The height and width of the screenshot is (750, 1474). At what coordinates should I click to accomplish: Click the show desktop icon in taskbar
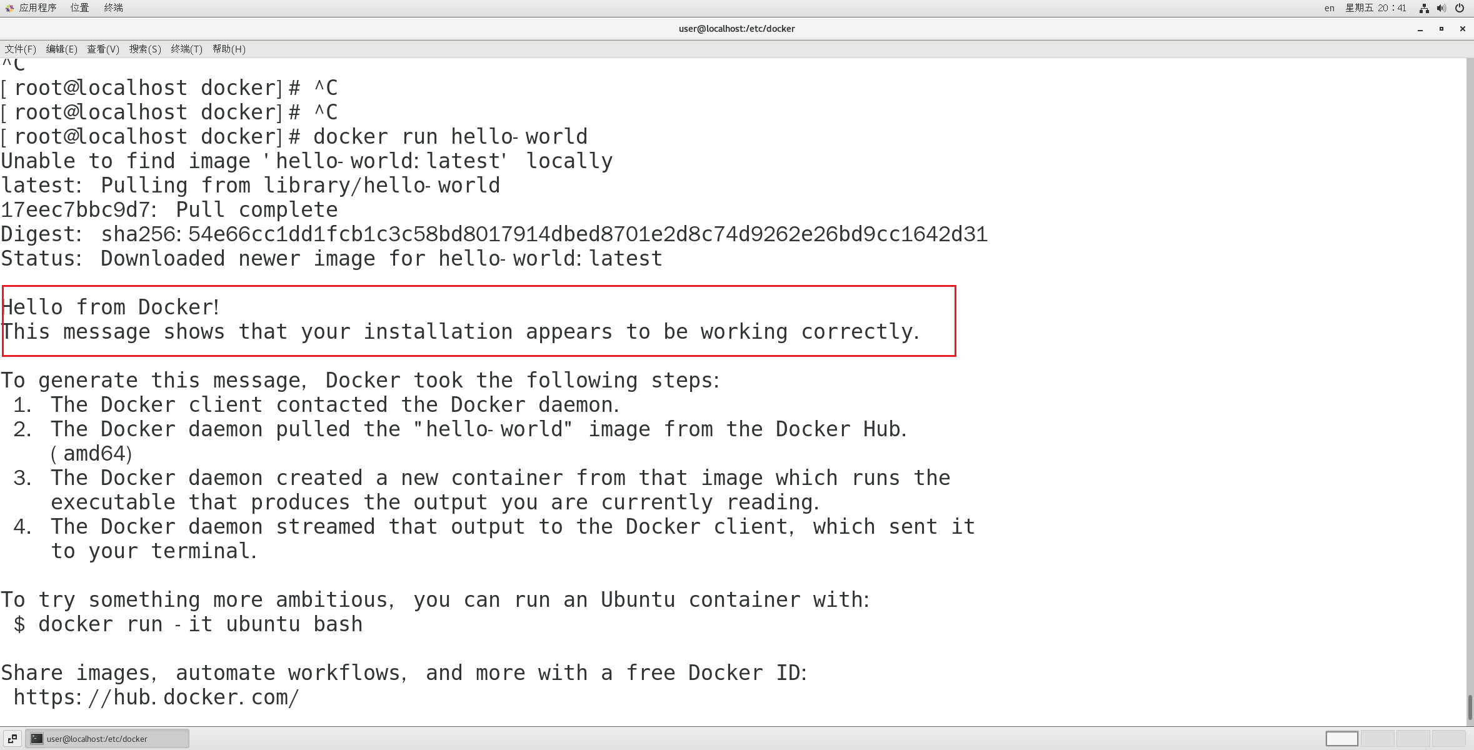12,739
